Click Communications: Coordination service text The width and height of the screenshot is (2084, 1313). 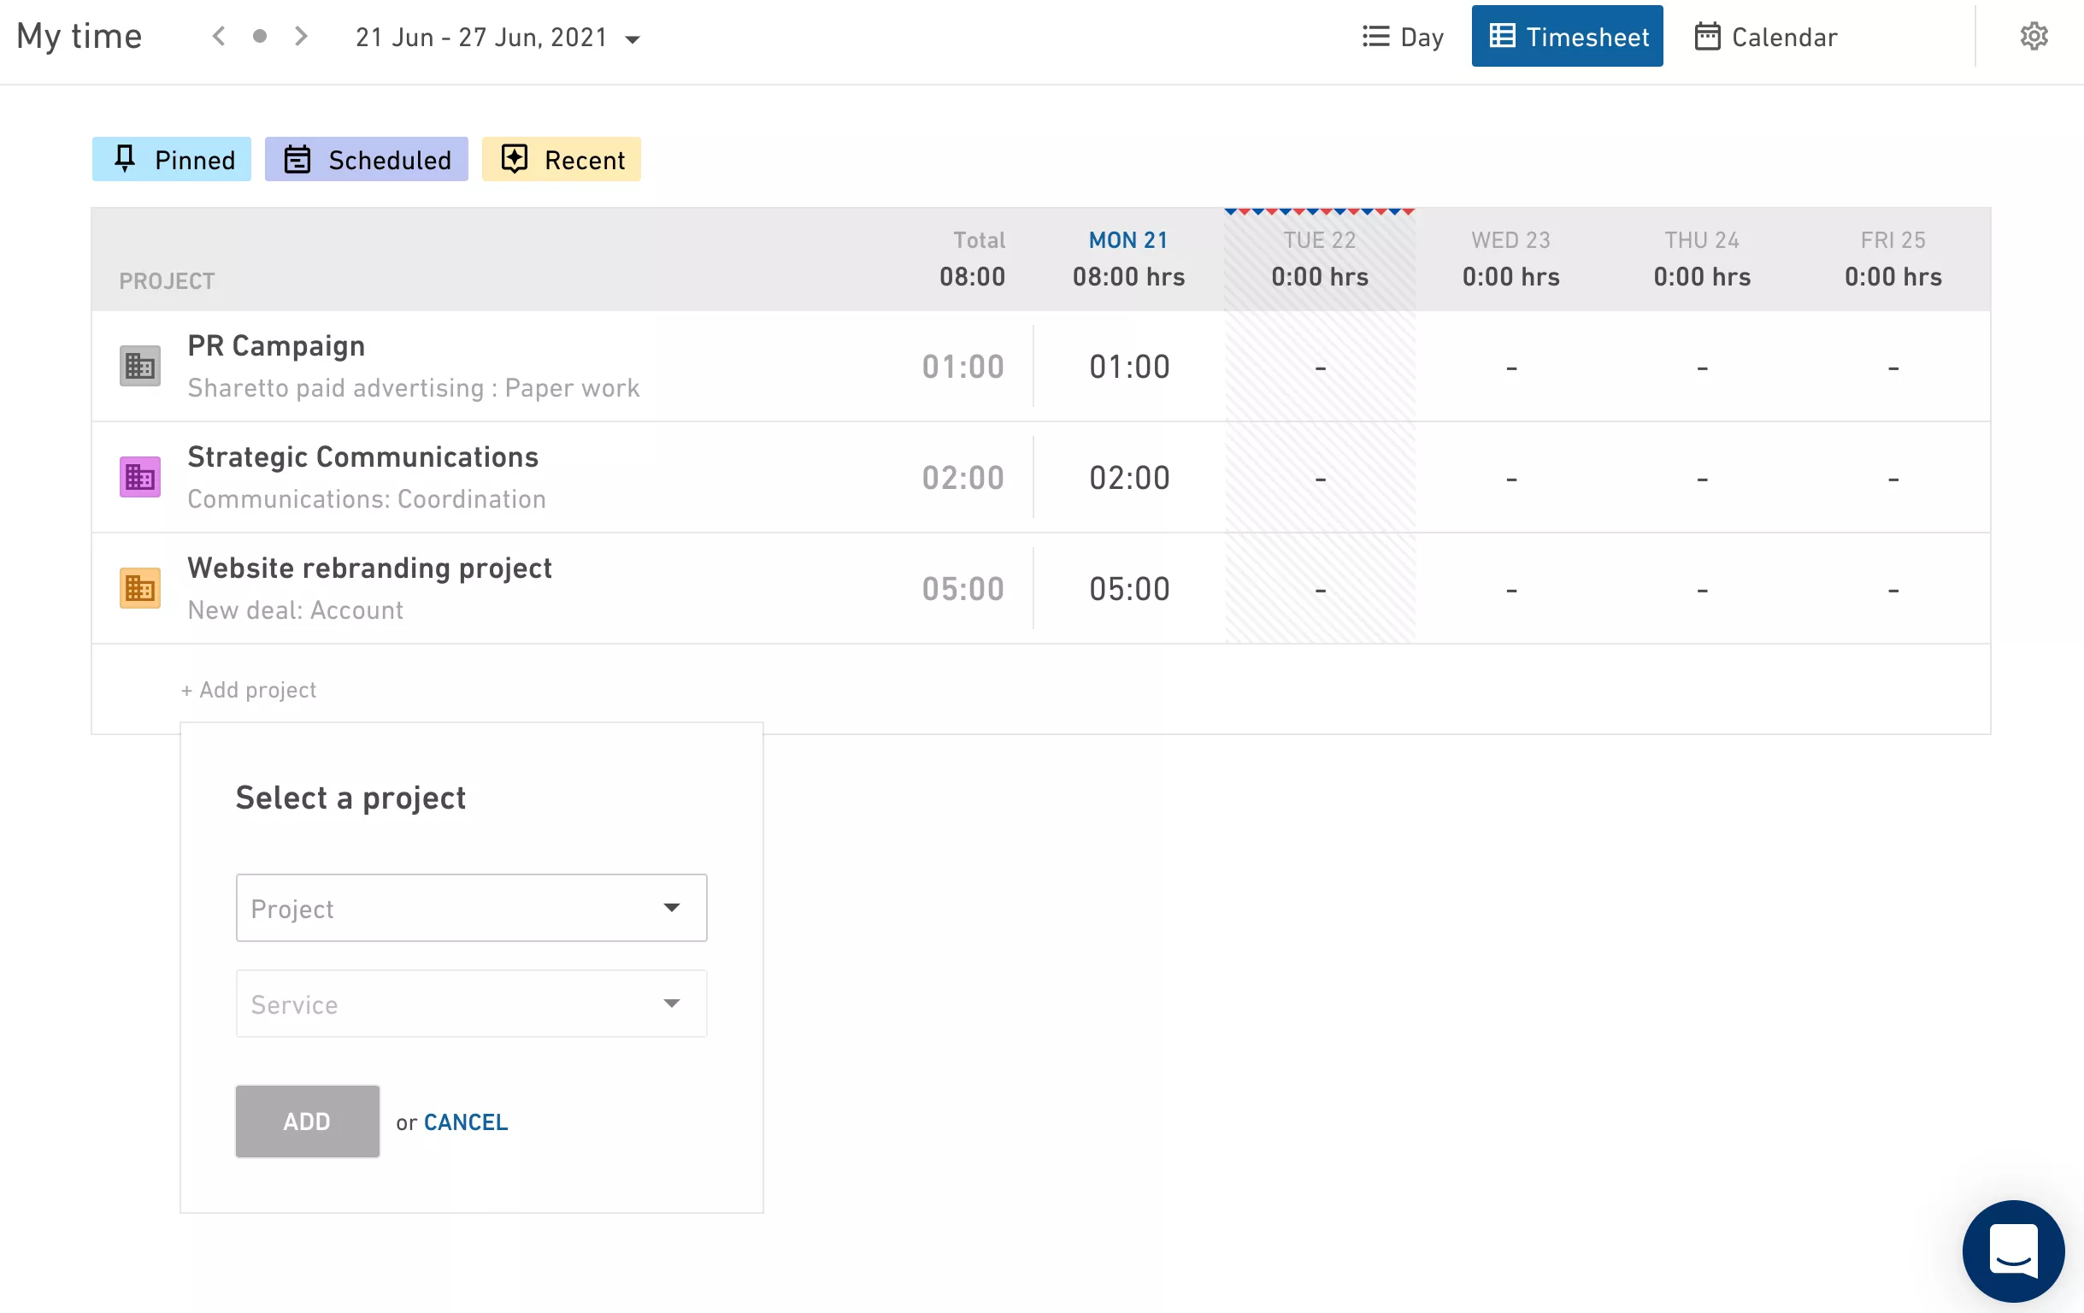click(367, 498)
